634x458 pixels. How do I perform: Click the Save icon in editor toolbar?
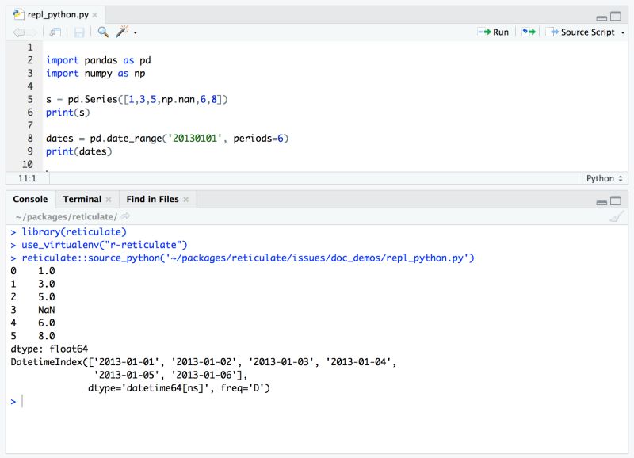pos(79,32)
